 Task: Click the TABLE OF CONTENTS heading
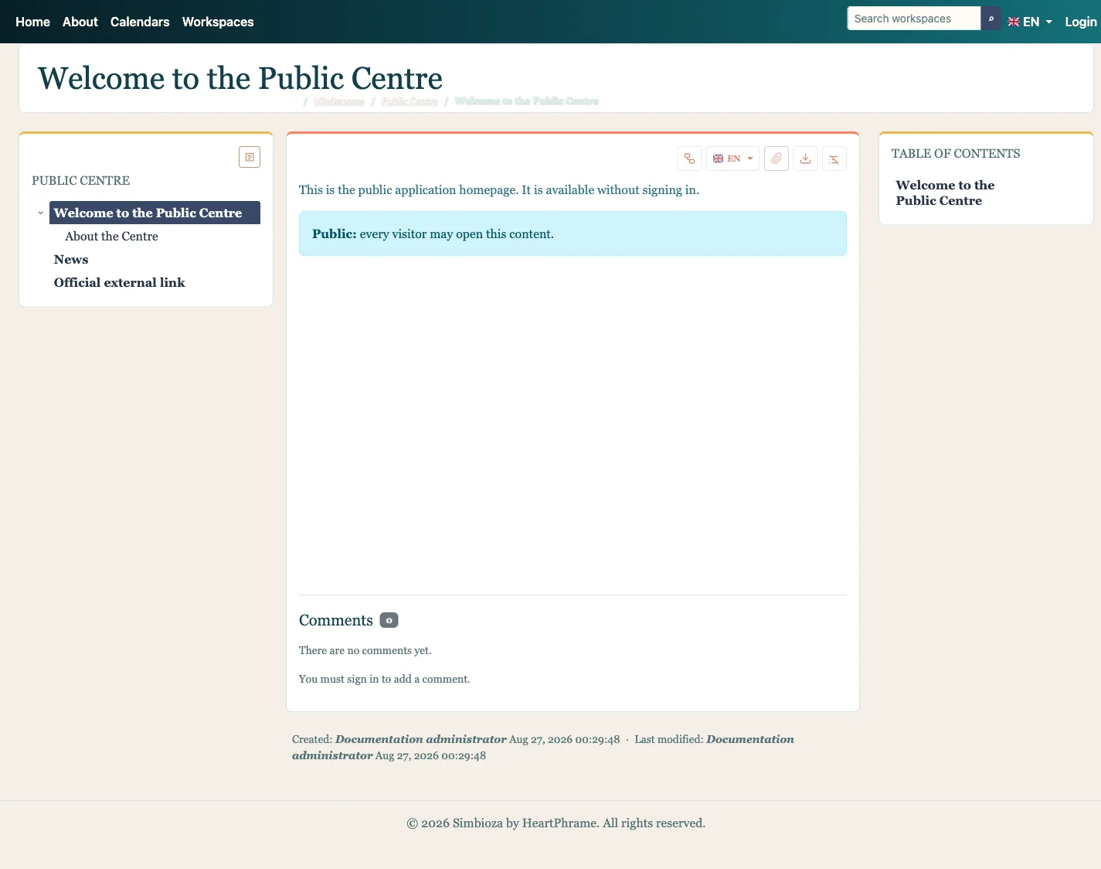[956, 154]
